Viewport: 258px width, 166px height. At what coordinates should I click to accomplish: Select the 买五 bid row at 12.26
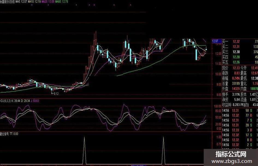tap(240, 62)
